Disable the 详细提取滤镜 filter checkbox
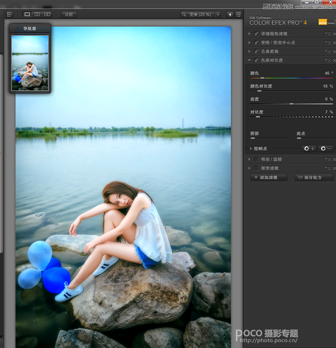Image resolution: width=336 pixels, height=348 pixels. 256,34
